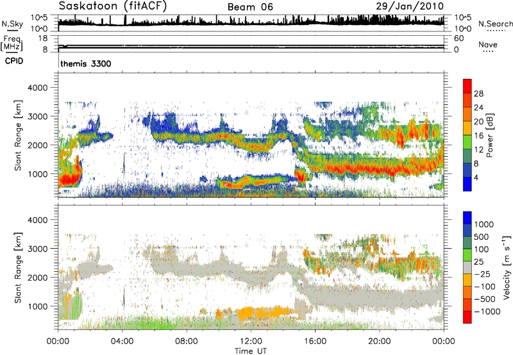Click the '-1000' tick on the velocity colorbar

[x=487, y=311]
